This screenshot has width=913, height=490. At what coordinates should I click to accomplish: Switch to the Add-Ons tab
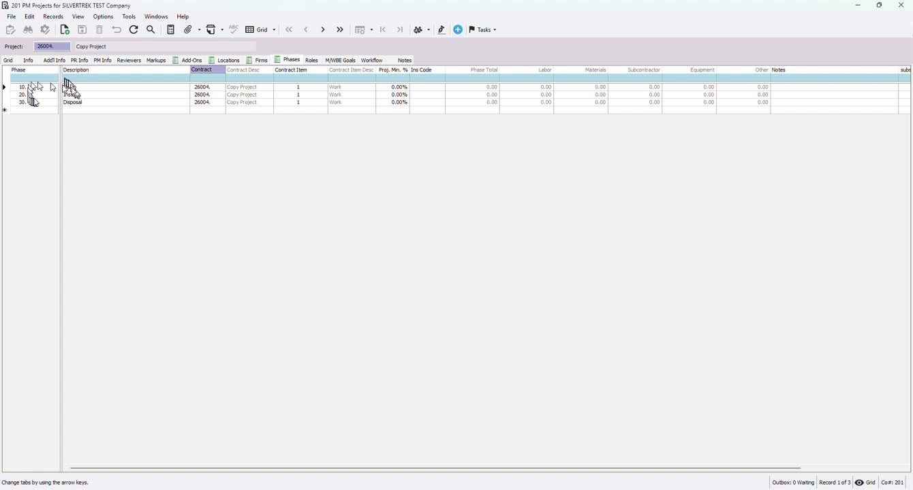click(187, 61)
